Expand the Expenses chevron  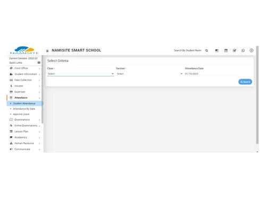point(39,92)
